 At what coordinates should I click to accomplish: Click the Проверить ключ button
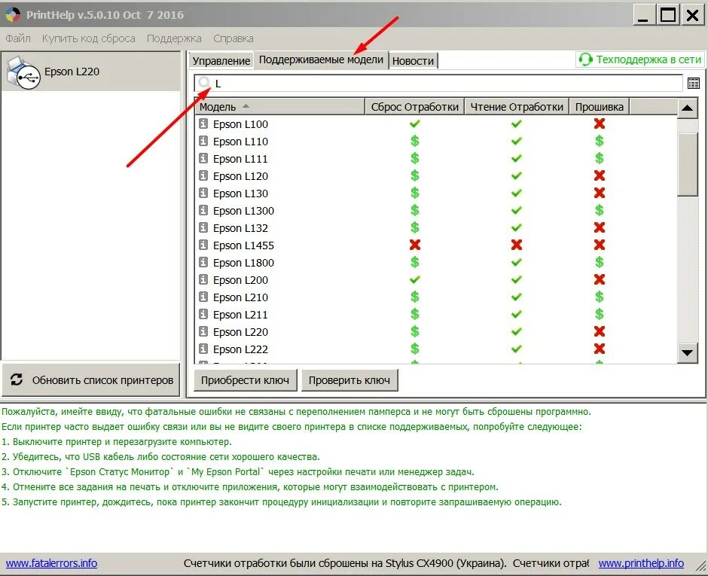pyautogui.click(x=349, y=380)
